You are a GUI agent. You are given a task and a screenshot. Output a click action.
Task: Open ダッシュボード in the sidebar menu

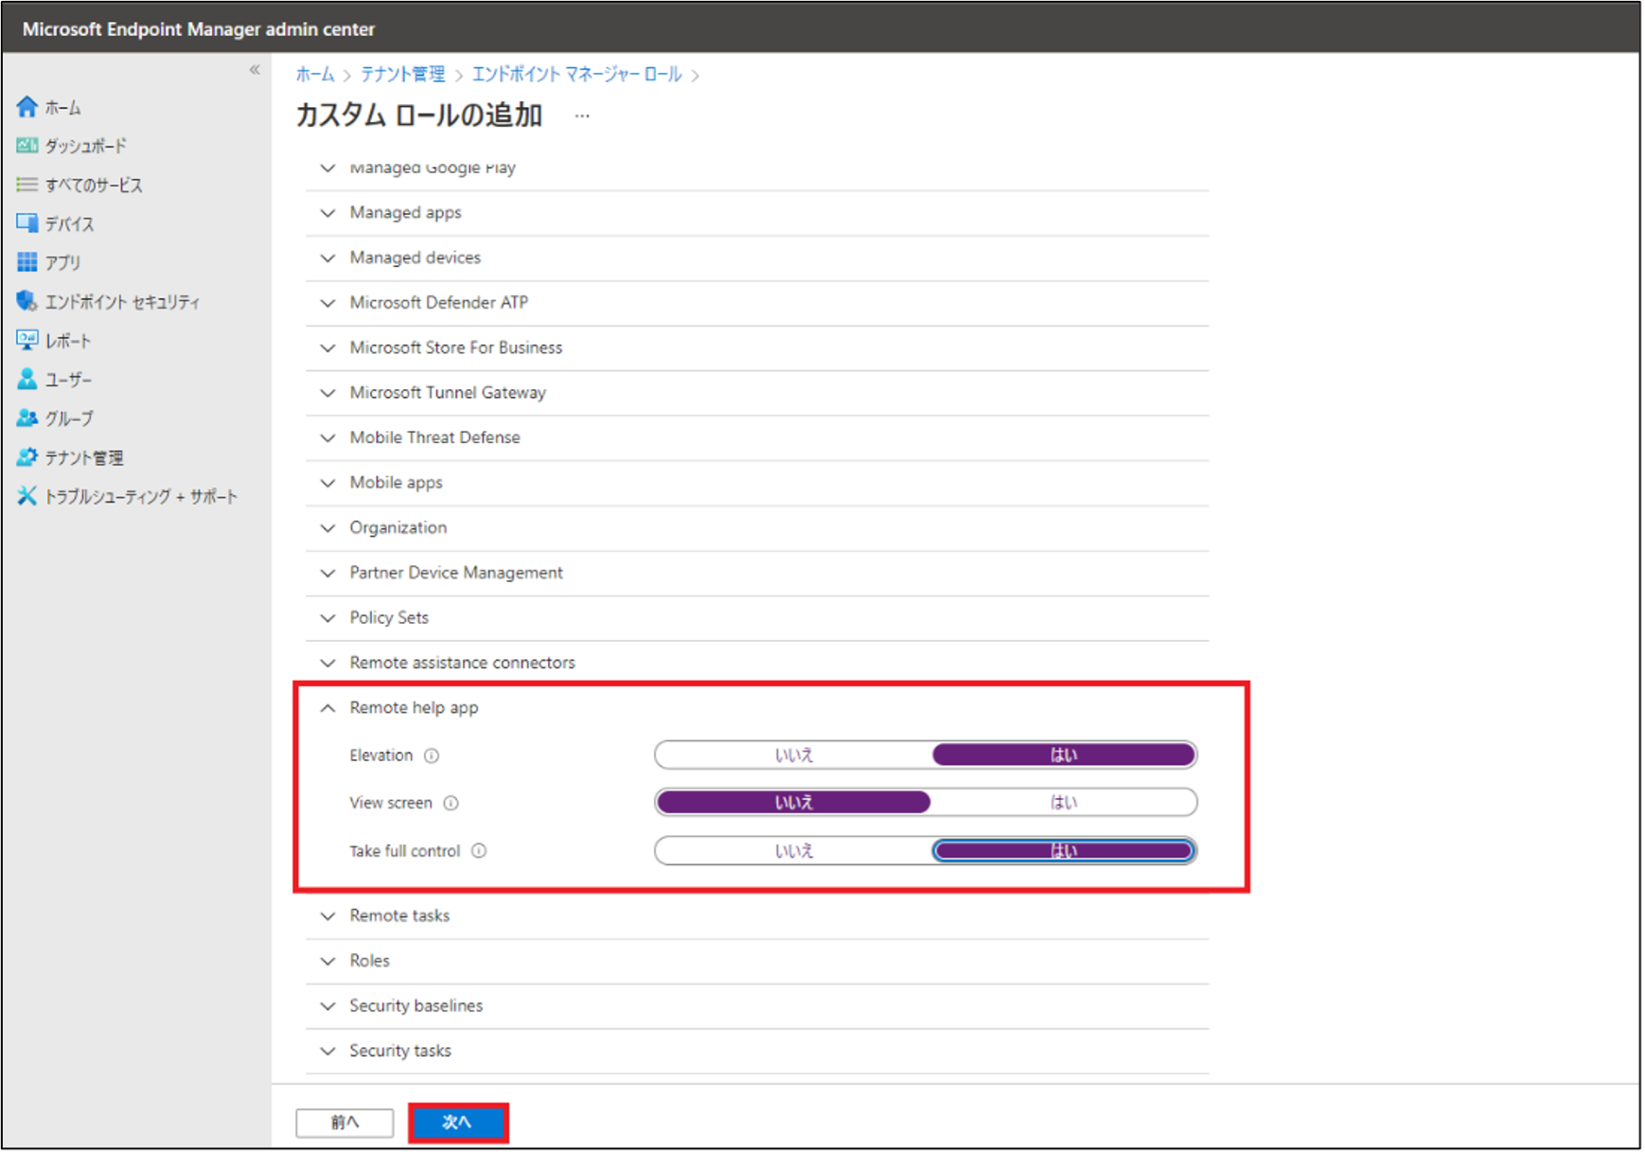tap(85, 146)
